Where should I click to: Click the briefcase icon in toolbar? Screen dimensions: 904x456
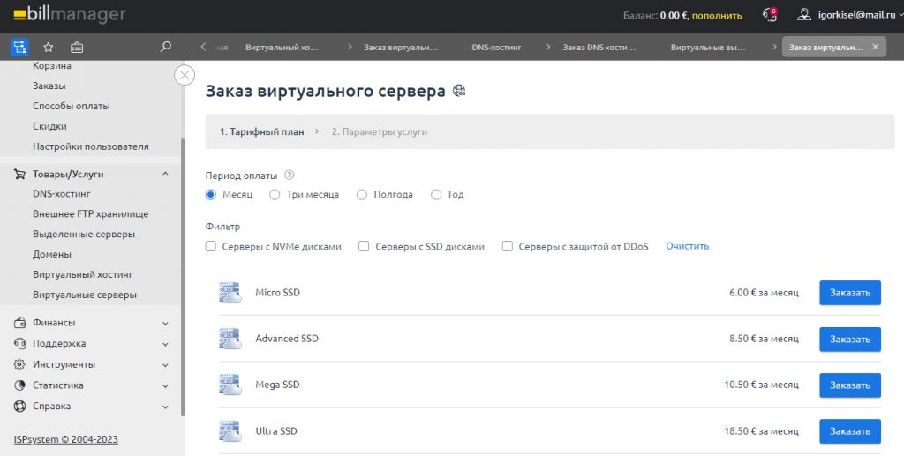click(x=77, y=47)
